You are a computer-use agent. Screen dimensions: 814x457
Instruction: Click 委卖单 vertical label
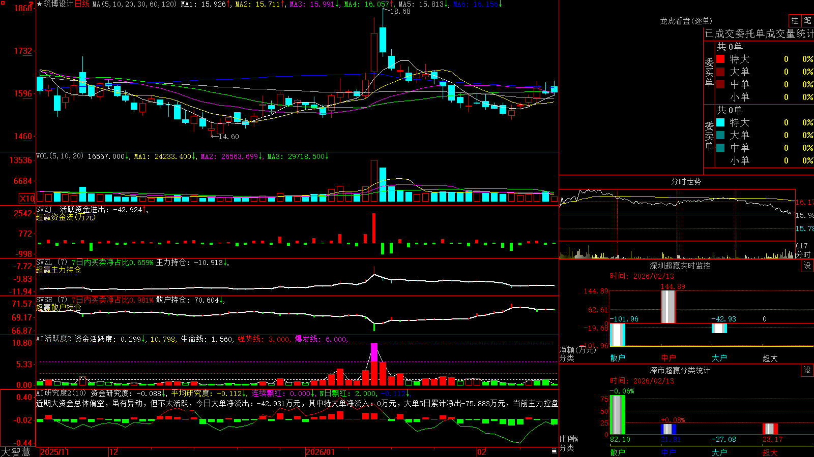tap(709, 136)
